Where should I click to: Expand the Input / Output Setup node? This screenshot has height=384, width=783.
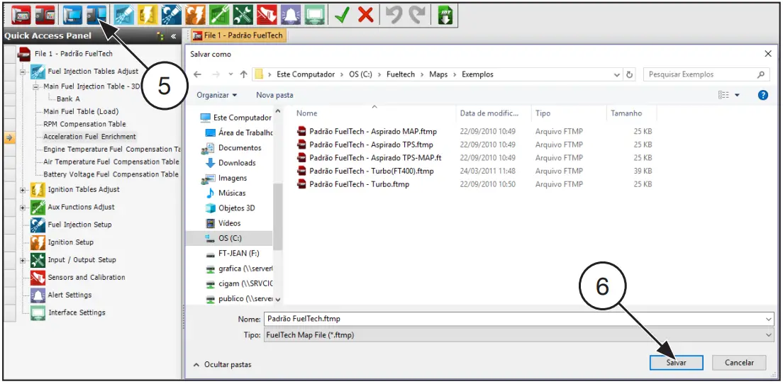(x=23, y=260)
